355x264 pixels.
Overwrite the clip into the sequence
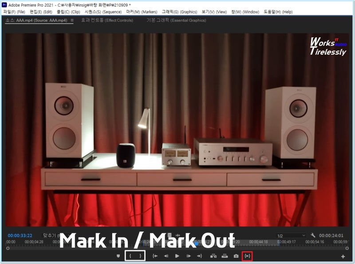[x=225, y=256]
